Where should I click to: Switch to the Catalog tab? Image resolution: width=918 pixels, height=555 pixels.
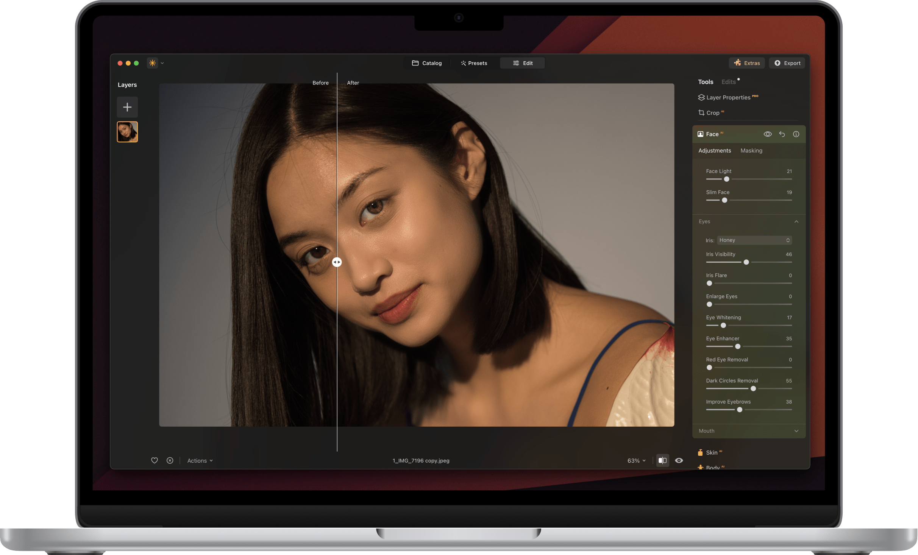click(427, 63)
